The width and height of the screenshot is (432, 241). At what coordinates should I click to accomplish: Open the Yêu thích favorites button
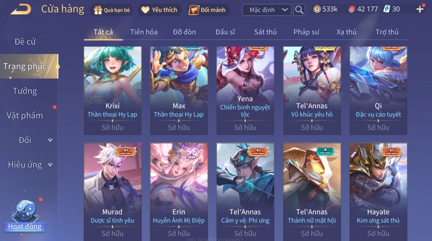[x=159, y=10]
